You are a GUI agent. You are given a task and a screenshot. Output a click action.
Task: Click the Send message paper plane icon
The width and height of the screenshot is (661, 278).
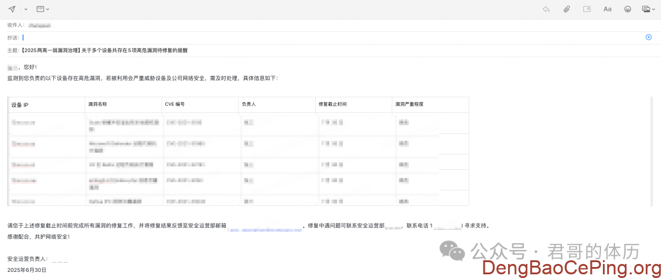(x=12, y=9)
